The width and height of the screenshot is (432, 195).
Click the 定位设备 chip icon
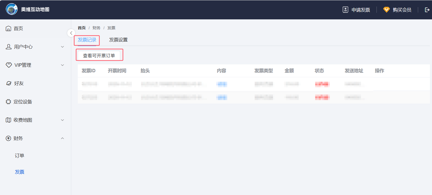8,102
